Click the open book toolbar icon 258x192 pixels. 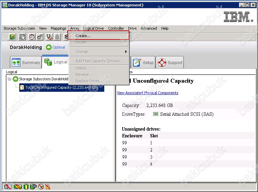point(22,37)
